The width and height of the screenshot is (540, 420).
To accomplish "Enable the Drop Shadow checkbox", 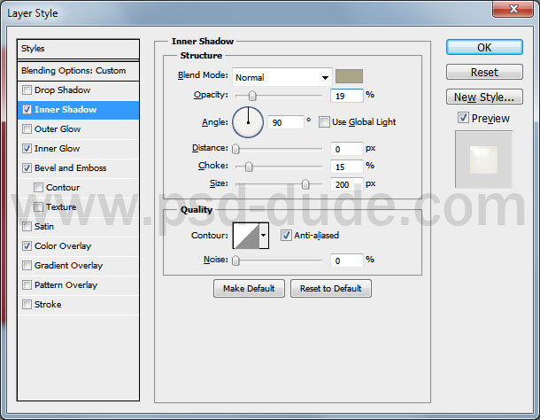I will pyautogui.click(x=27, y=90).
